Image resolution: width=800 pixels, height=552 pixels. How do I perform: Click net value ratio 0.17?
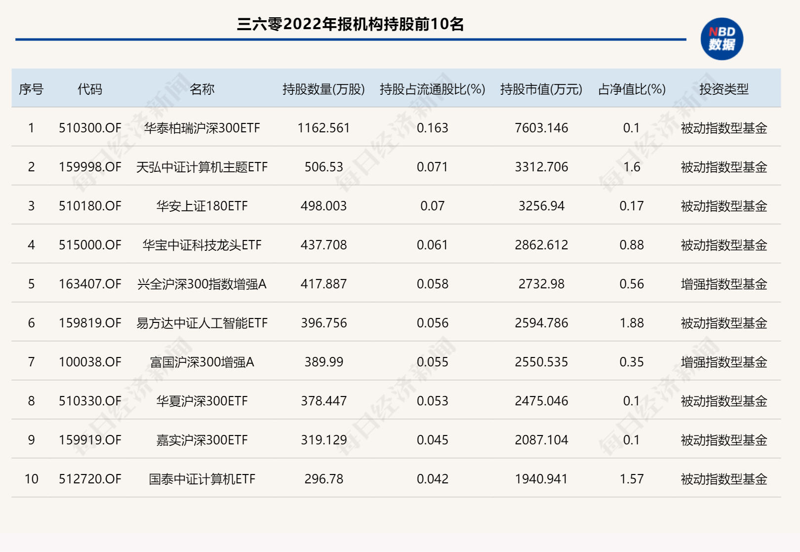632,206
